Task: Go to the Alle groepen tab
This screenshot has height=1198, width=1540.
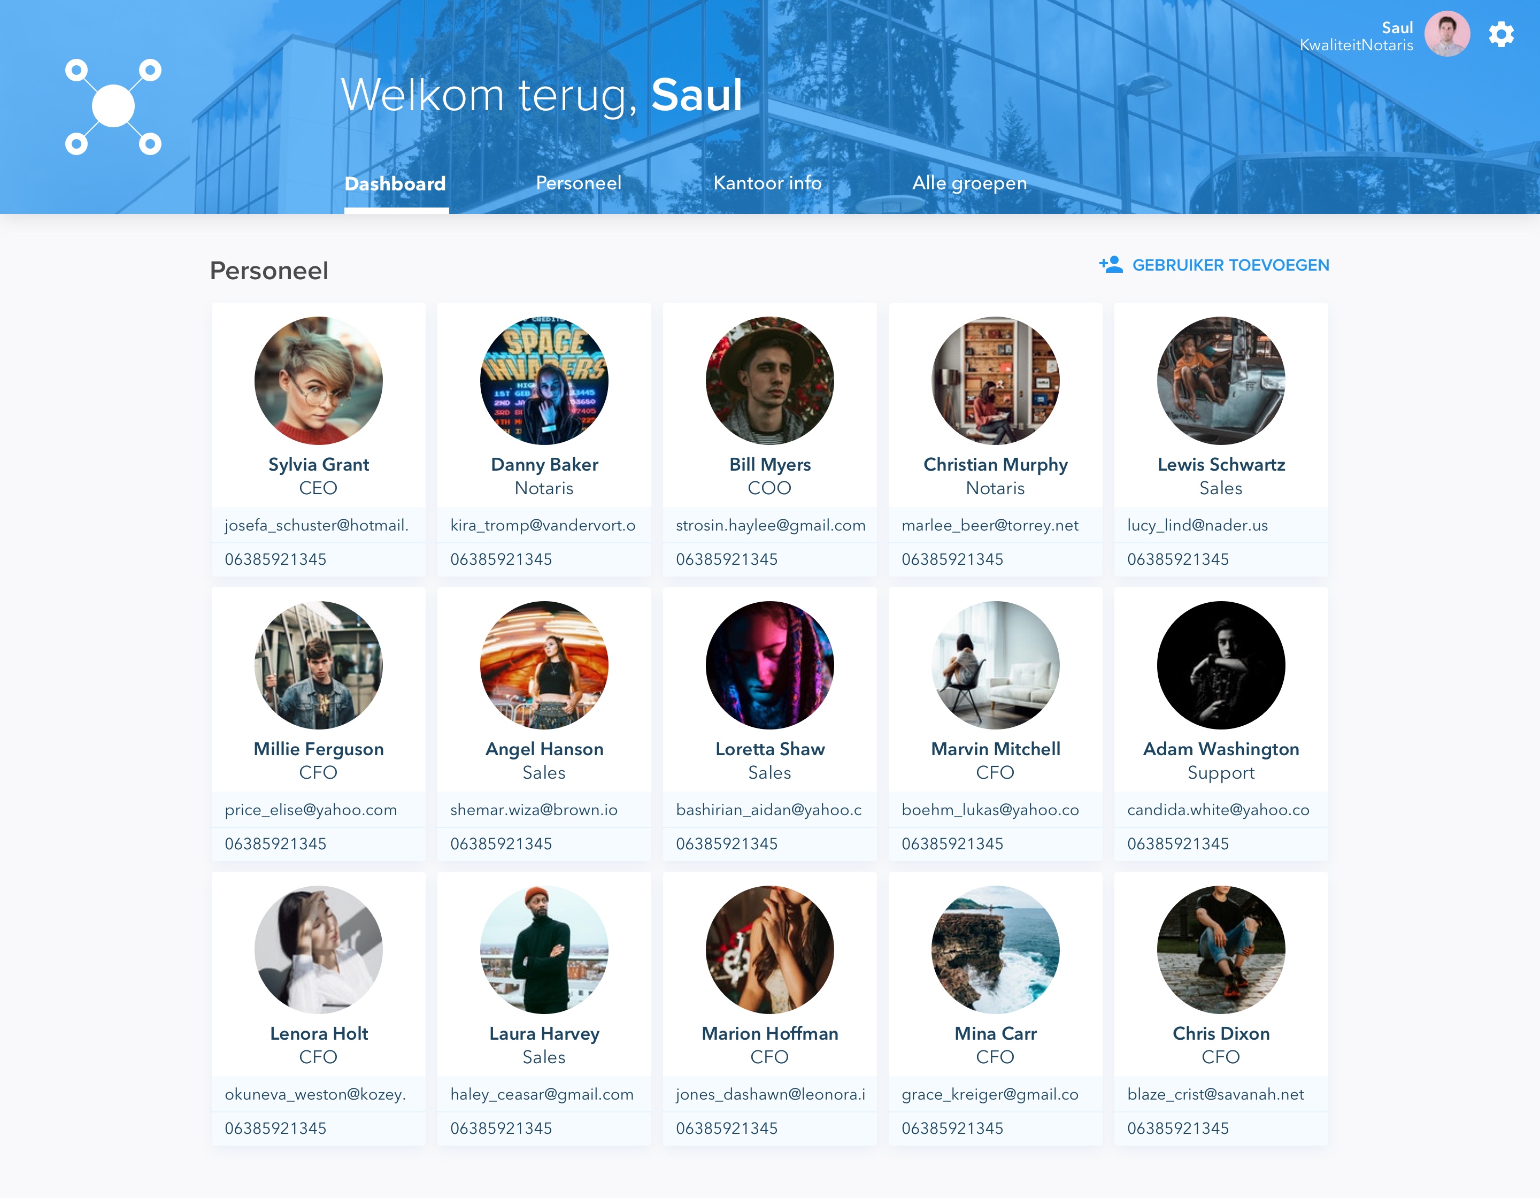Action: pos(969,183)
